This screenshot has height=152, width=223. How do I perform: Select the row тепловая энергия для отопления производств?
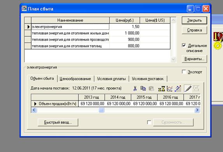[70, 39]
